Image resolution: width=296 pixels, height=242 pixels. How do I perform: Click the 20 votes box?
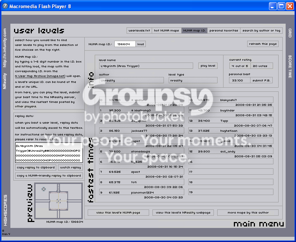click(x=262, y=66)
